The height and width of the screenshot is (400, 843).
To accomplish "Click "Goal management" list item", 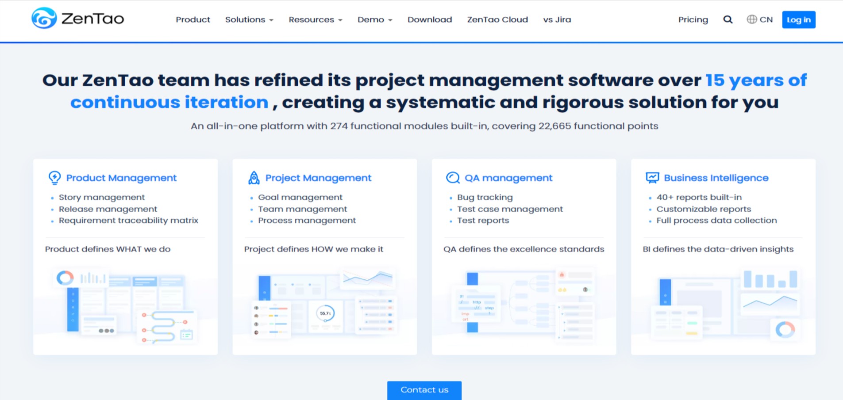I will coord(300,197).
